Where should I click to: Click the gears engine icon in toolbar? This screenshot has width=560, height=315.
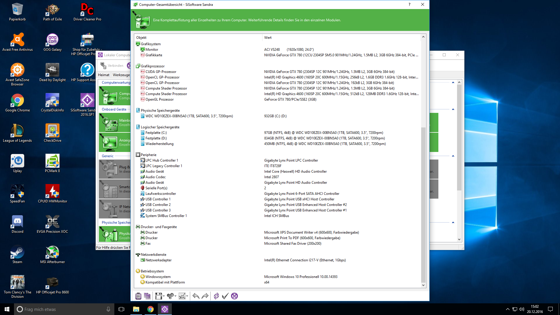[x=170, y=296]
